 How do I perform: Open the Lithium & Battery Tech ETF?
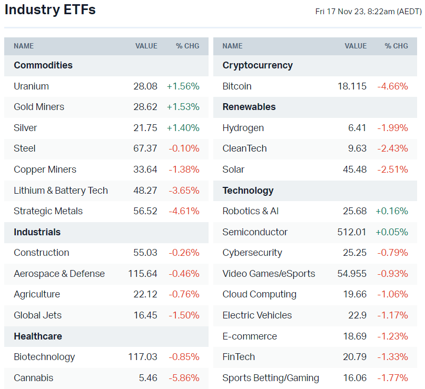(61, 191)
